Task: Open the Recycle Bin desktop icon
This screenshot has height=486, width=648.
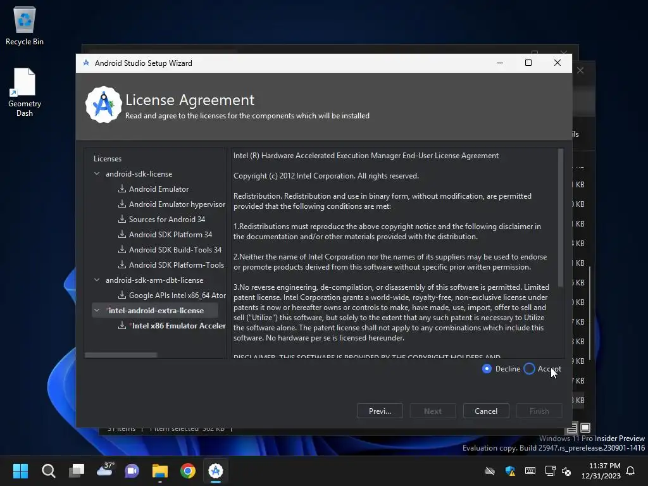Action: coord(25,25)
